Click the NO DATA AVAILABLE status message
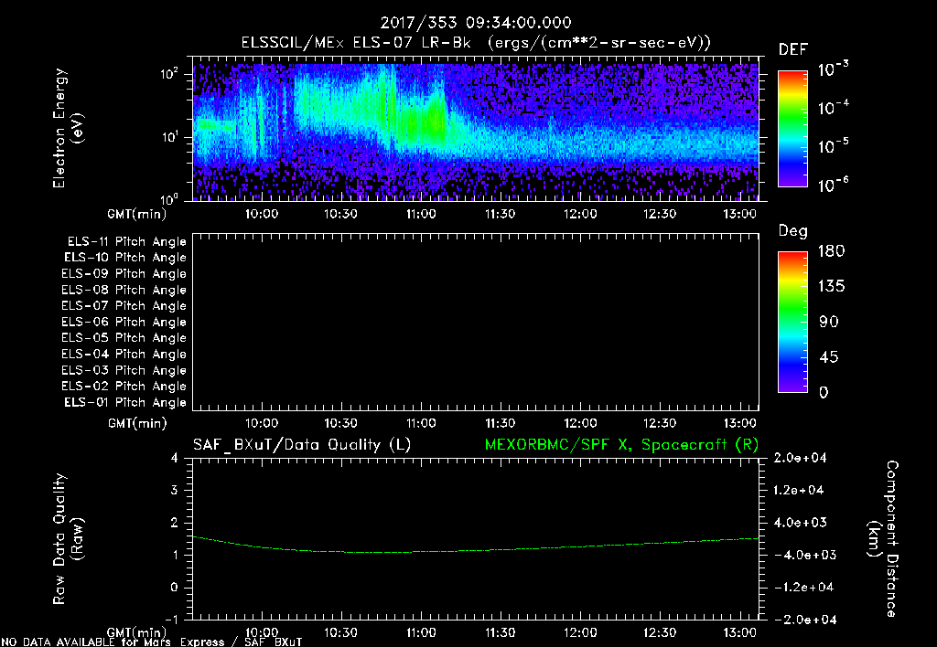This screenshot has height=647, width=937. pos(152,642)
